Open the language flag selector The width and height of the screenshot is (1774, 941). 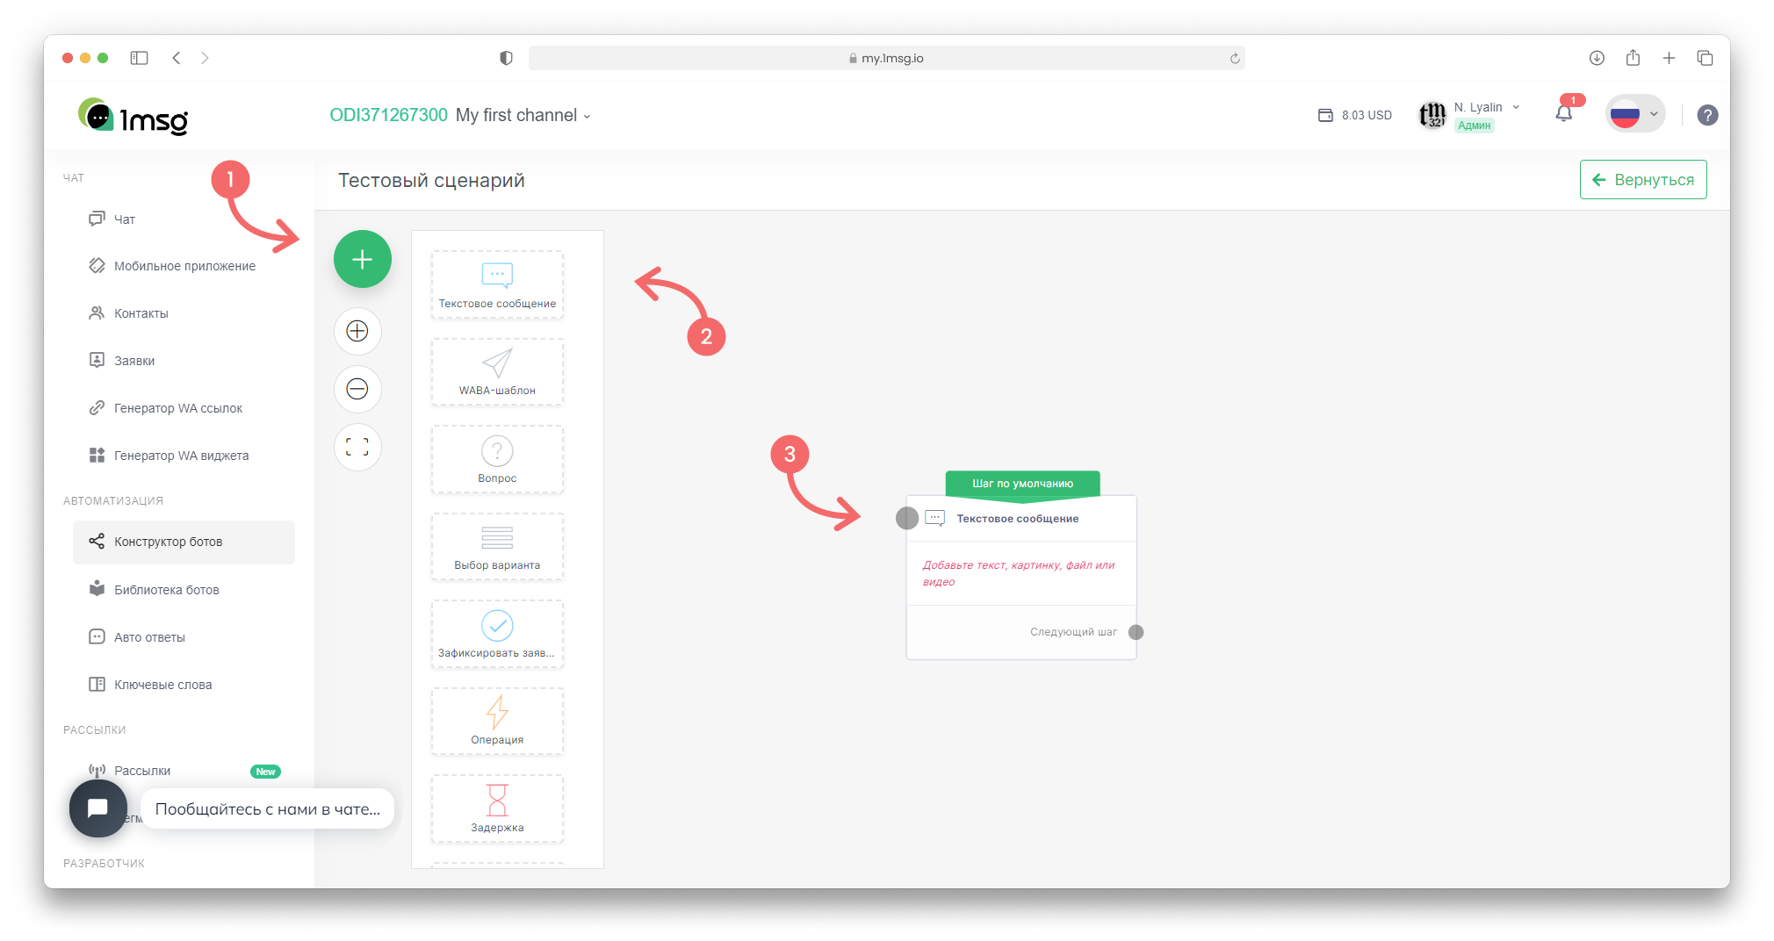(1634, 114)
